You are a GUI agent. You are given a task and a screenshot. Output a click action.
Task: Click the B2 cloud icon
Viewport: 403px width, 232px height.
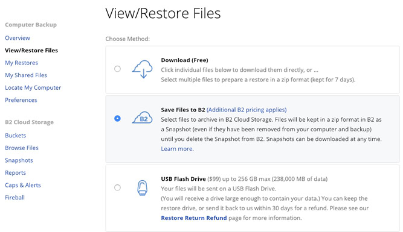click(x=142, y=118)
